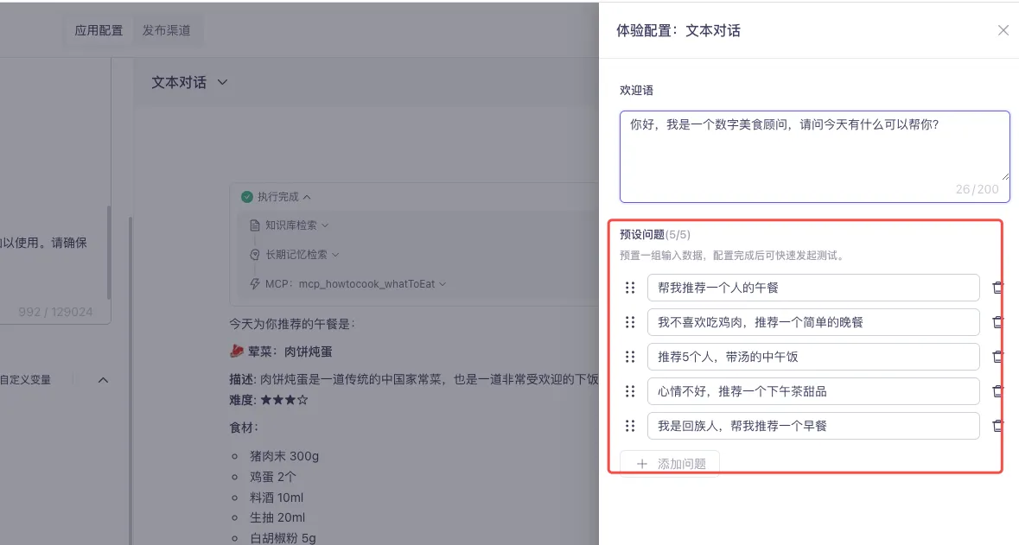Click the 鸡蛋 2个 list item

(x=273, y=477)
